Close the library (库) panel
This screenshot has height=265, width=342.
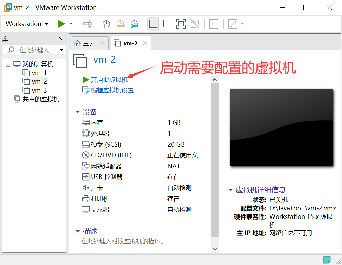[x=61, y=39]
